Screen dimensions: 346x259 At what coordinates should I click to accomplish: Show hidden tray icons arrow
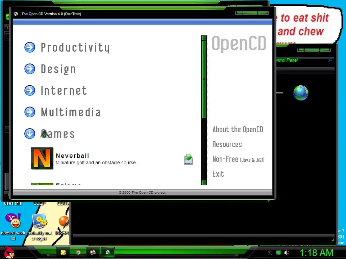click(270, 253)
